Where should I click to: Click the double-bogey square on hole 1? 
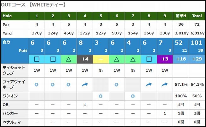pyautogui.click(x=37, y=59)
